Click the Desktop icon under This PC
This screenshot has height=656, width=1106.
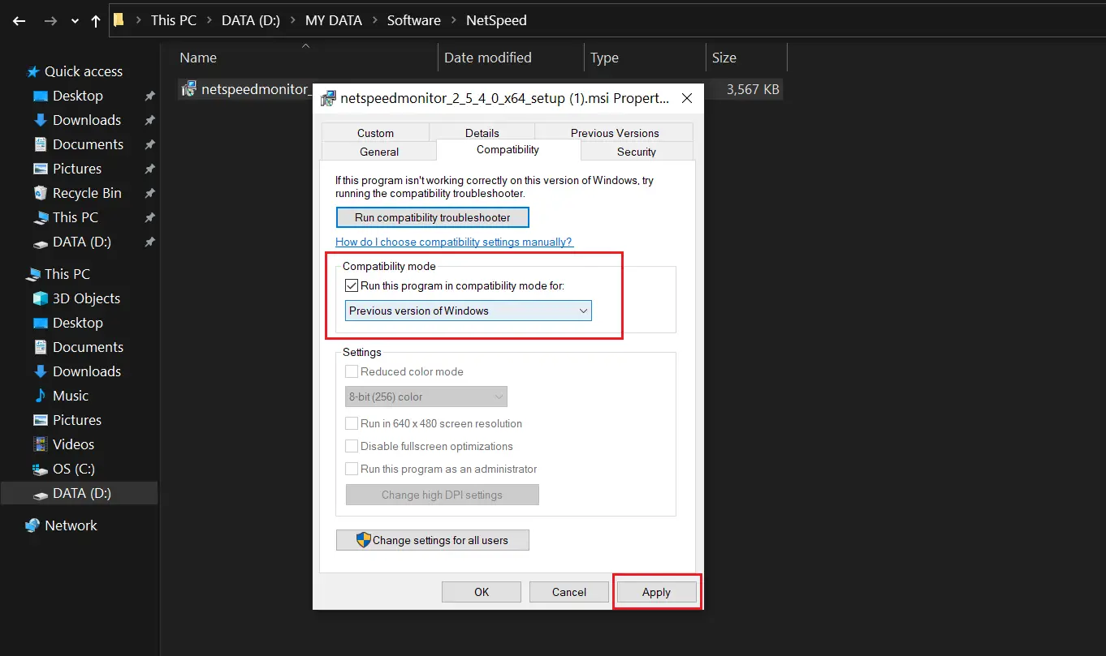point(40,323)
